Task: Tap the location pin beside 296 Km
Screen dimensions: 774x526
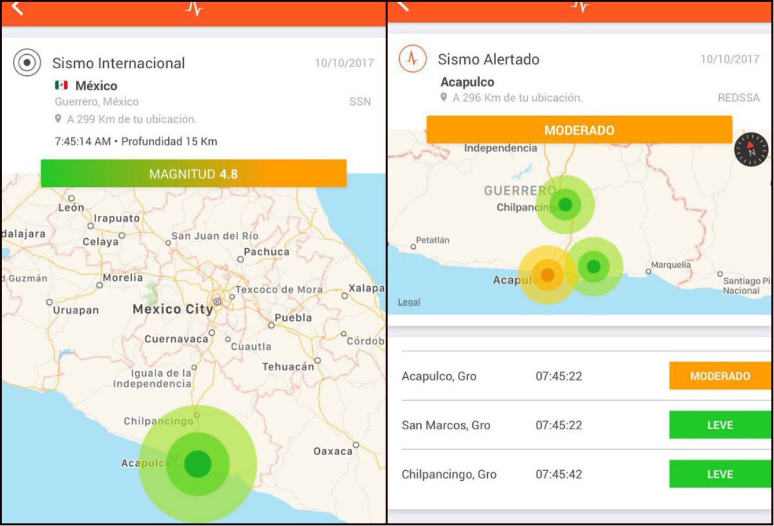Action: (443, 97)
